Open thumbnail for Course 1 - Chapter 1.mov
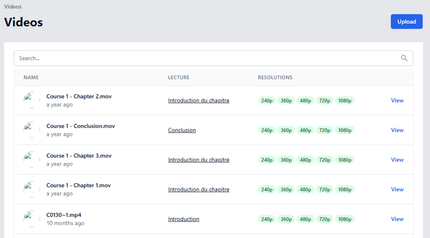This screenshot has width=430, height=238. pos(32,189)
